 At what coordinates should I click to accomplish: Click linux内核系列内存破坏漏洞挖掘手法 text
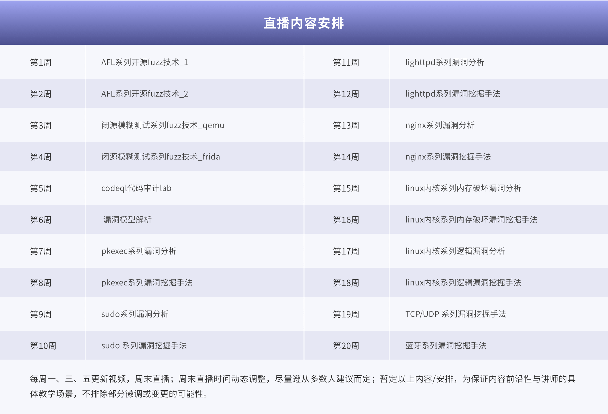pos(471,220)
